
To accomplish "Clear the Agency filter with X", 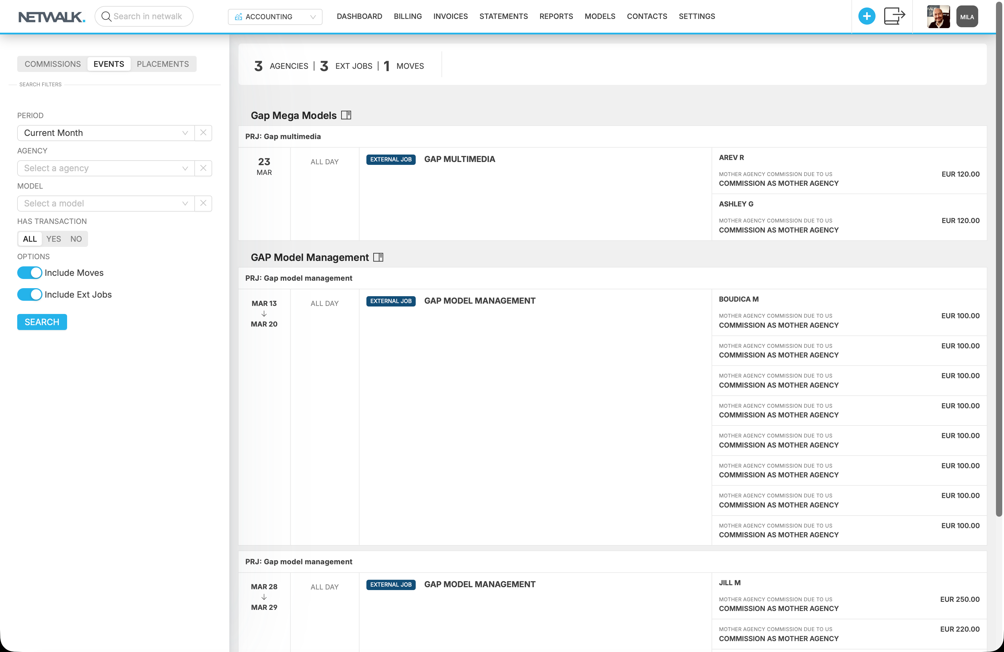I will point(203,168).
